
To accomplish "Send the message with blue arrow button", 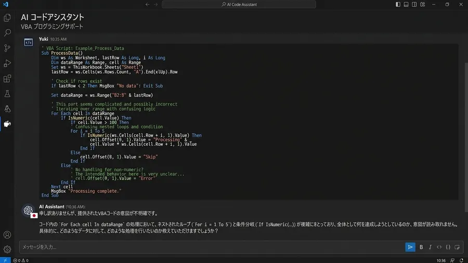I will (410, 247).
